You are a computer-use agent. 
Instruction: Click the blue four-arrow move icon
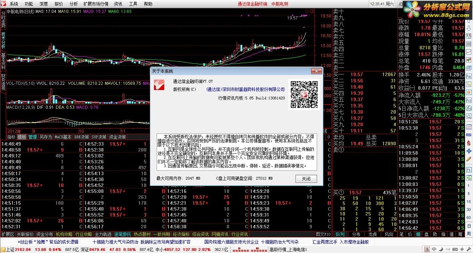pyautogui.click(x=468, y=152)
